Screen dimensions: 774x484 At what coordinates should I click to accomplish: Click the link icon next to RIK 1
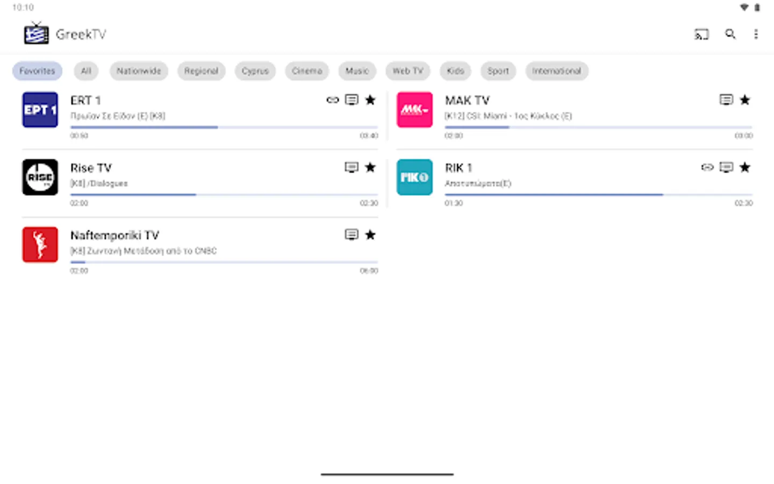707,167
